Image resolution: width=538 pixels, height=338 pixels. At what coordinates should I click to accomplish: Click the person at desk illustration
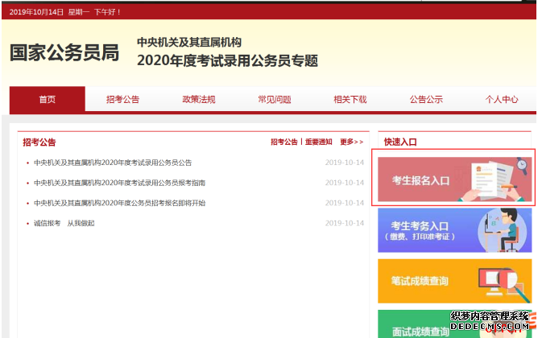pos(504,230)
